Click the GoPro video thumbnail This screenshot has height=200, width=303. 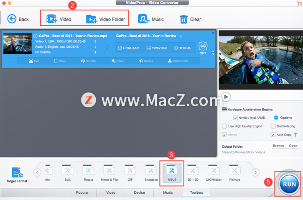point(18,44)
